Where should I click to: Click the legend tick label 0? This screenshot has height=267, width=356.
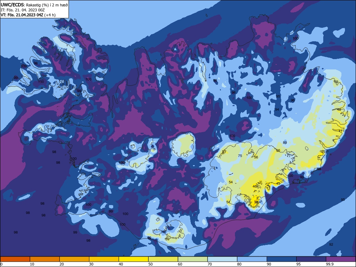point(1,264)
